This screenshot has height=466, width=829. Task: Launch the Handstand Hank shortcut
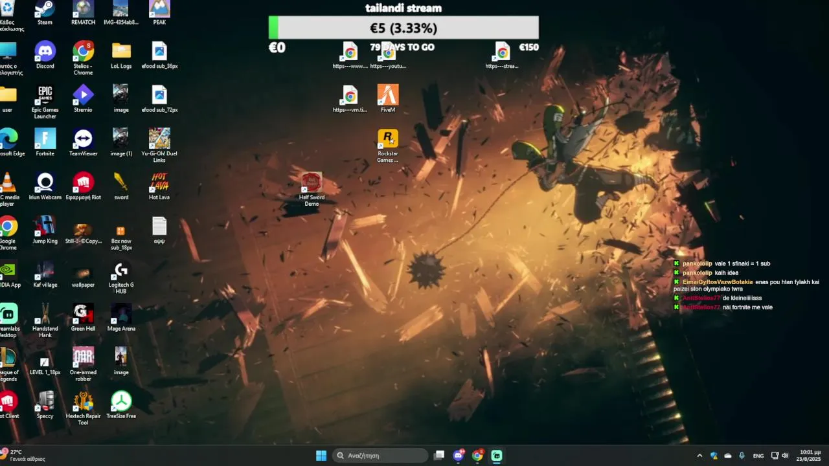(45, 320)
